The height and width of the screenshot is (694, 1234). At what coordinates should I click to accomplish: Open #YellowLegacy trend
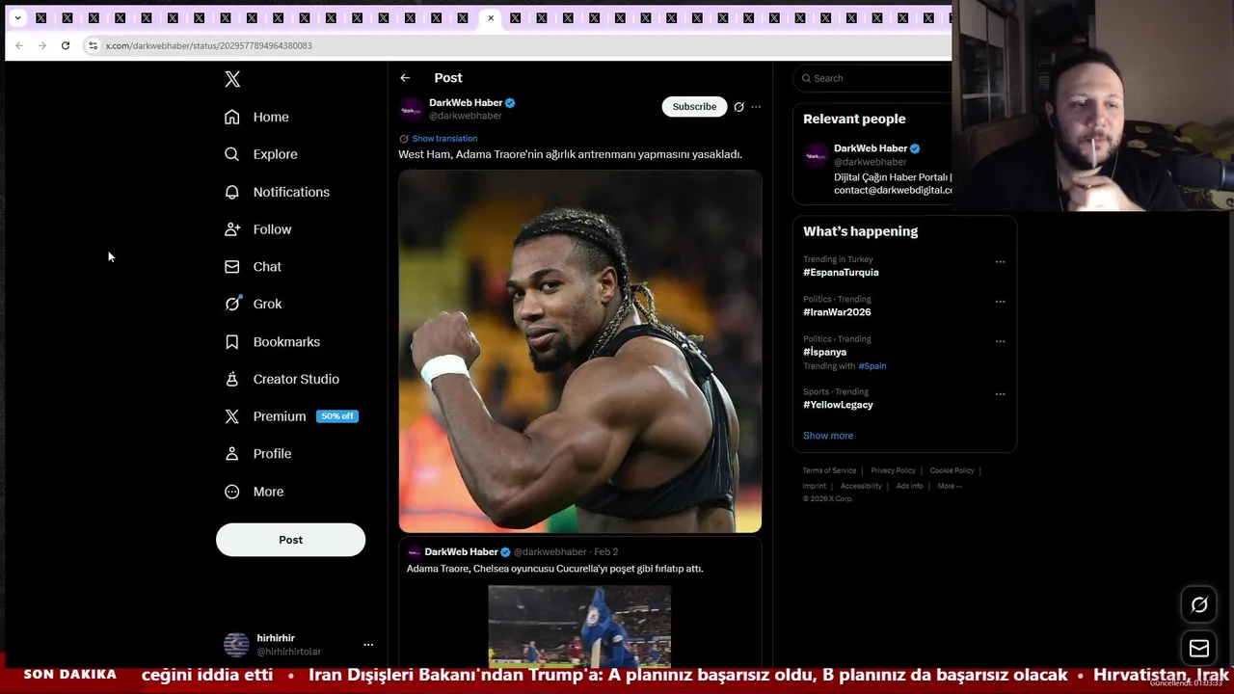[838, 405]
